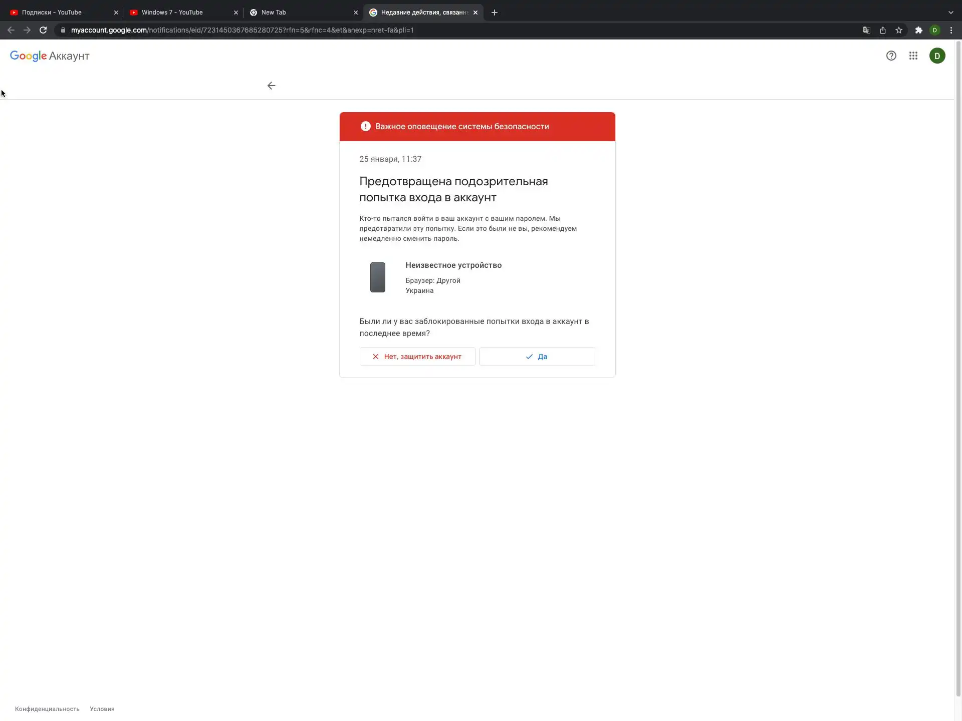Reload the page with refresh icon
Screen dimensions: 962x721
point(43,30)
